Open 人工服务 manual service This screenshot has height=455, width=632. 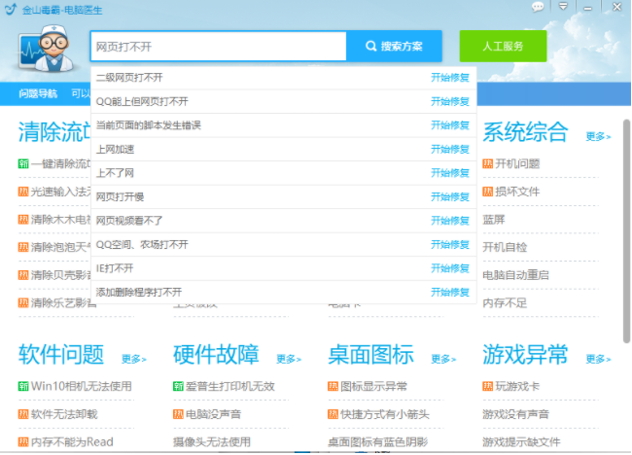pos(503,46)
